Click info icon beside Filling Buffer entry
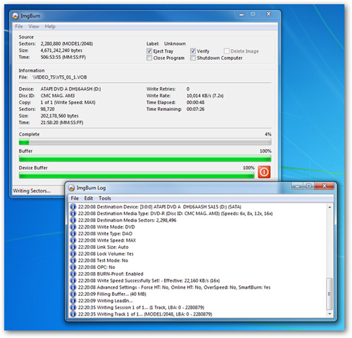The height and width of the screenshot is (338, 352). (73, 294)
